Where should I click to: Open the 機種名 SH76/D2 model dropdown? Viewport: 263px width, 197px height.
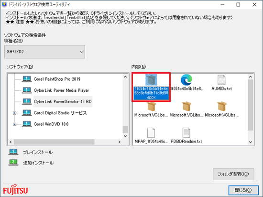click(44, 52)
